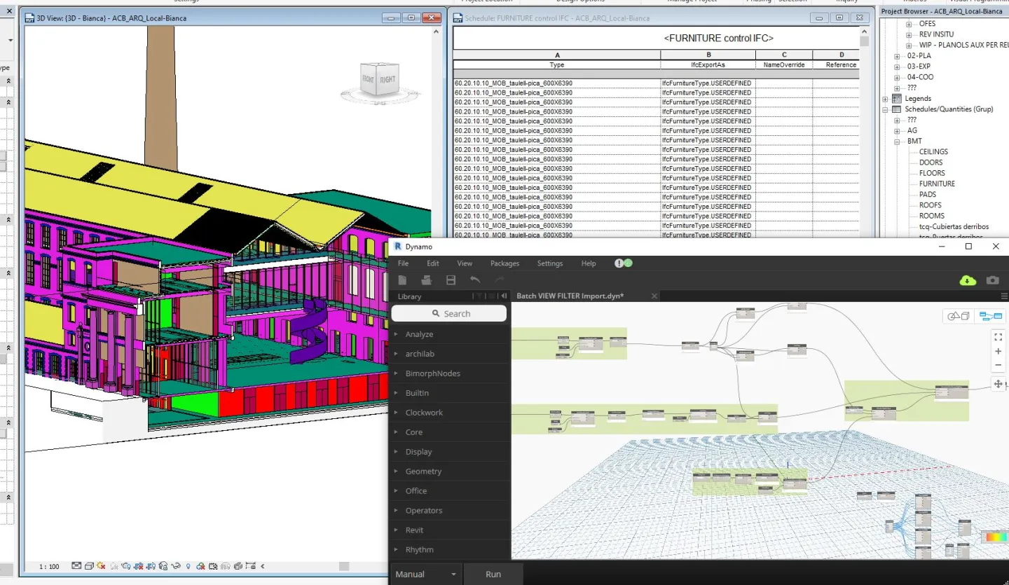This screenshot has width=1009, height=585.
Task: Select DOORS schedule in Project Browser
Action: coord(931,163)
